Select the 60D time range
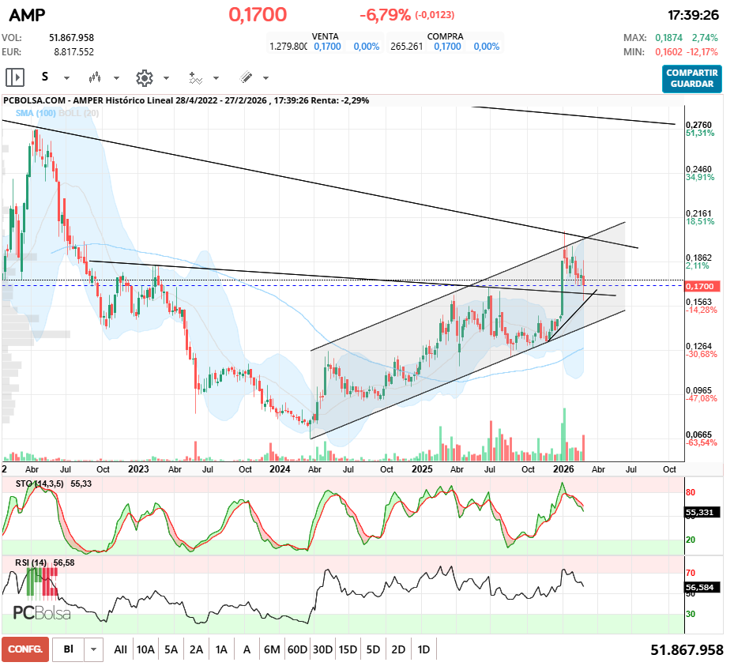Viewport: 734px width, 666px height. pyautogui.click(x=297, y=649)
